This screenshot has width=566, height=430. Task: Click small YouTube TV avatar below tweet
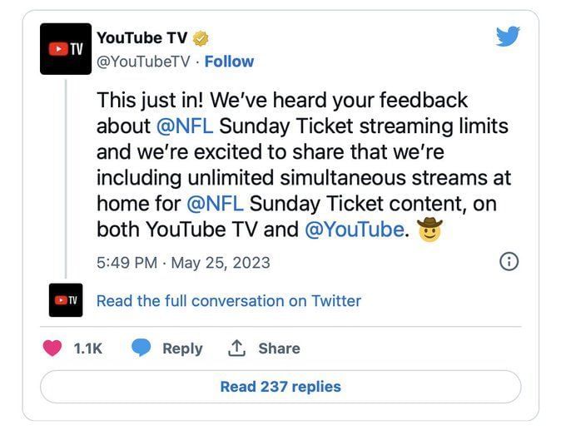(66, 300)
